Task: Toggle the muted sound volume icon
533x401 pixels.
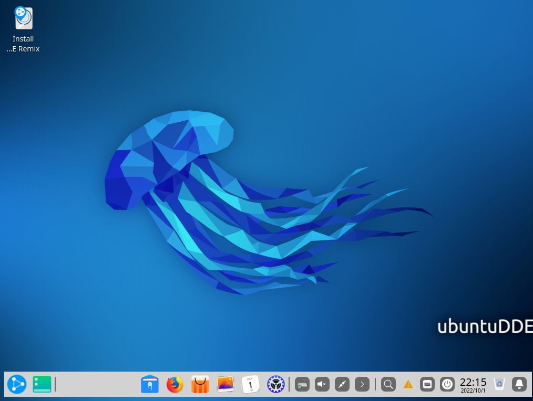Action: pyautogui.click(x=322, y=384)
